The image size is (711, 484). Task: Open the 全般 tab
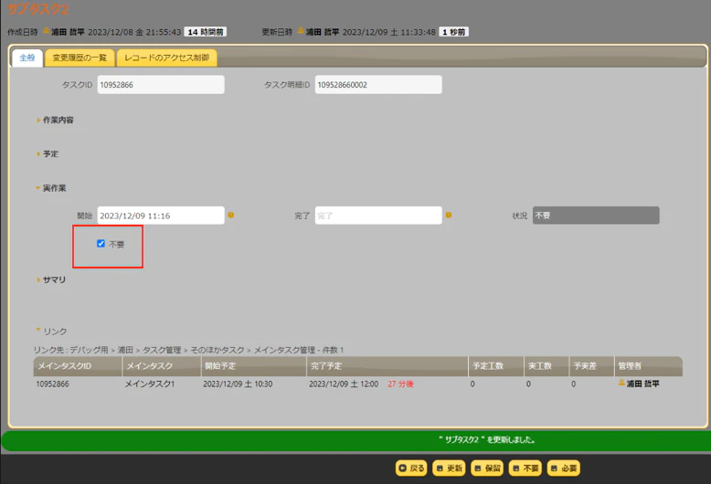[x=27, y=58]
